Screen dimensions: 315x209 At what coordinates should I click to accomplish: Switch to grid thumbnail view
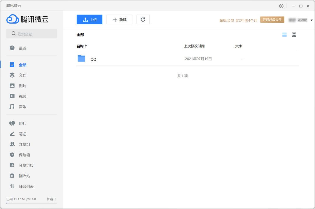[294, 35]
